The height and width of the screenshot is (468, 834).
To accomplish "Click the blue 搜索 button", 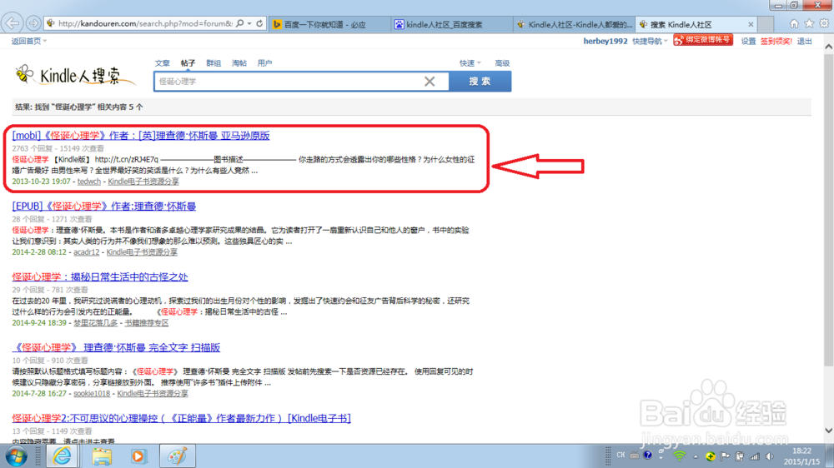I will [x=480, y=82].
